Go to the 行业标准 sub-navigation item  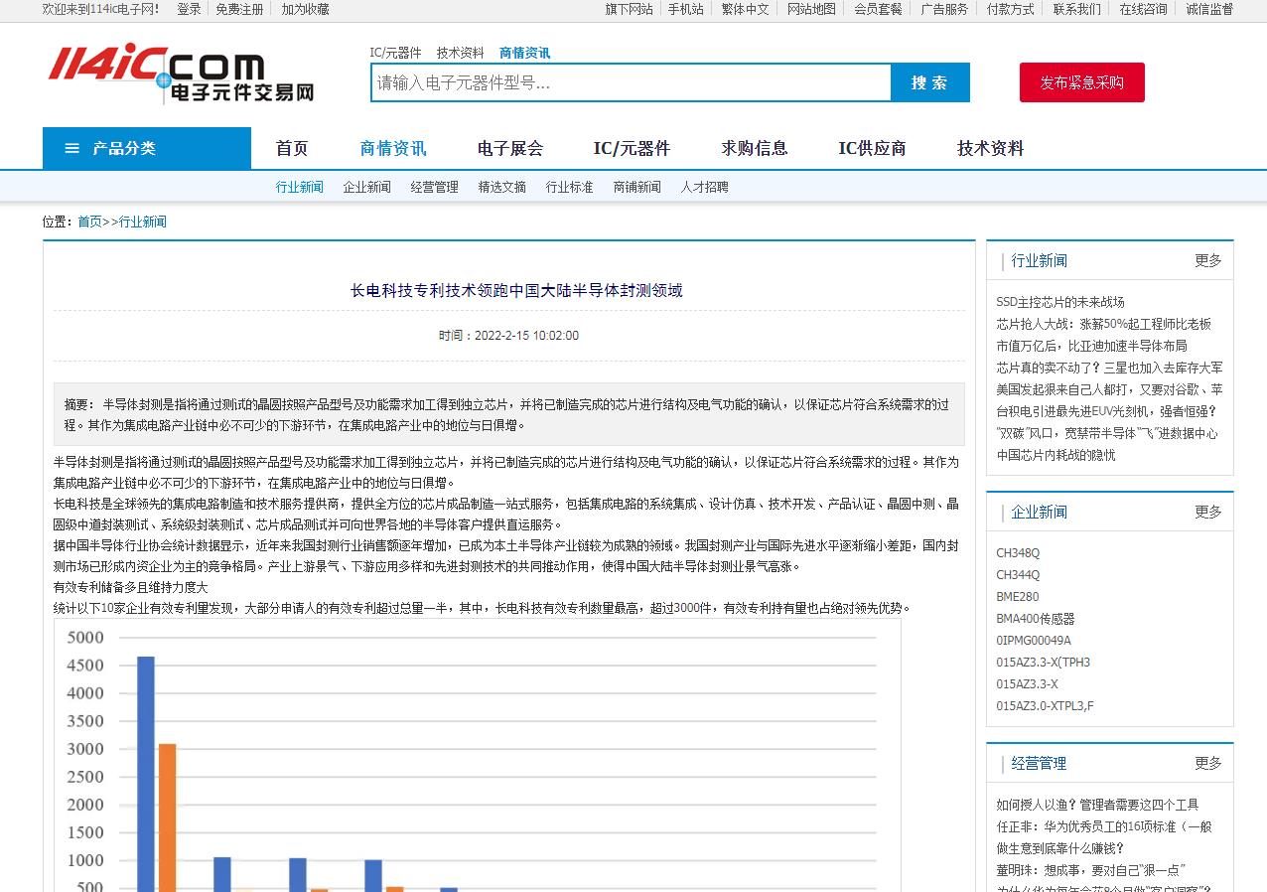click(x=569, y=187)
